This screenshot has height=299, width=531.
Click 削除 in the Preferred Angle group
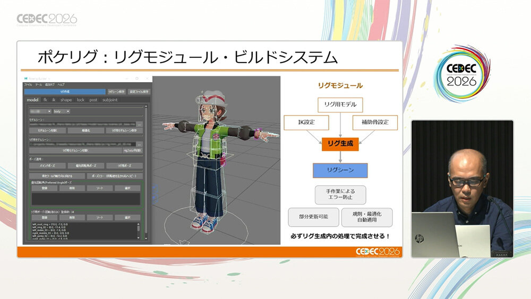click(72, 188)
